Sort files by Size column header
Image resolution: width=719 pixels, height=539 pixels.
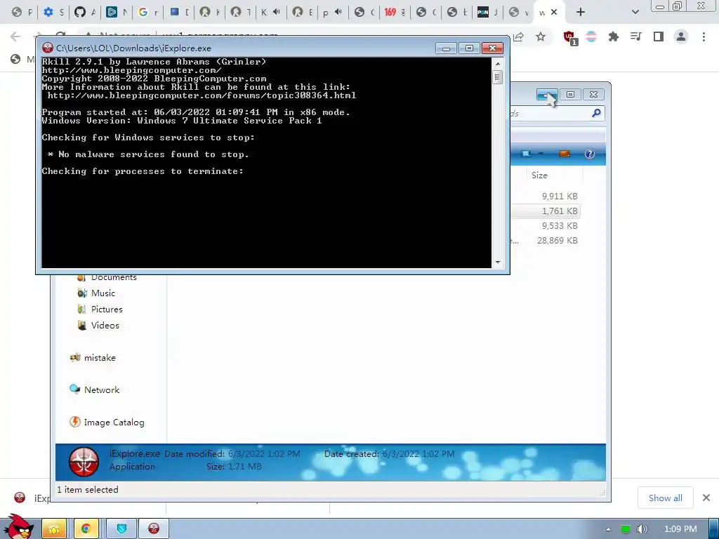[539, 175]
